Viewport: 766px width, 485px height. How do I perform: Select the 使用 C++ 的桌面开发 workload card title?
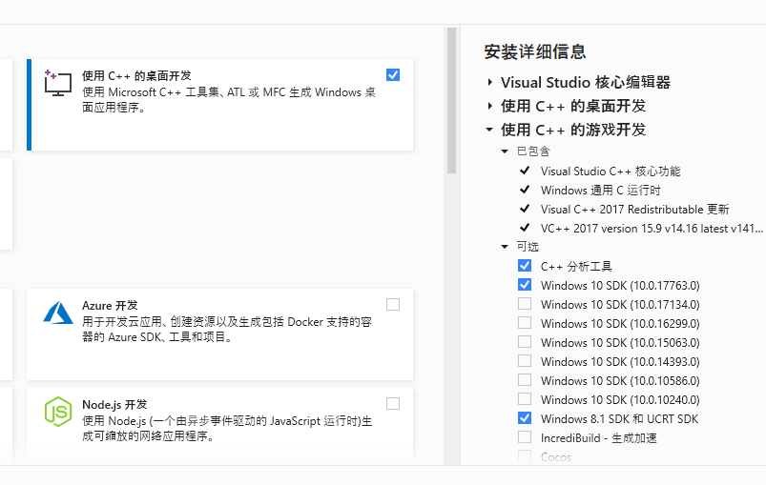point(136,75)
